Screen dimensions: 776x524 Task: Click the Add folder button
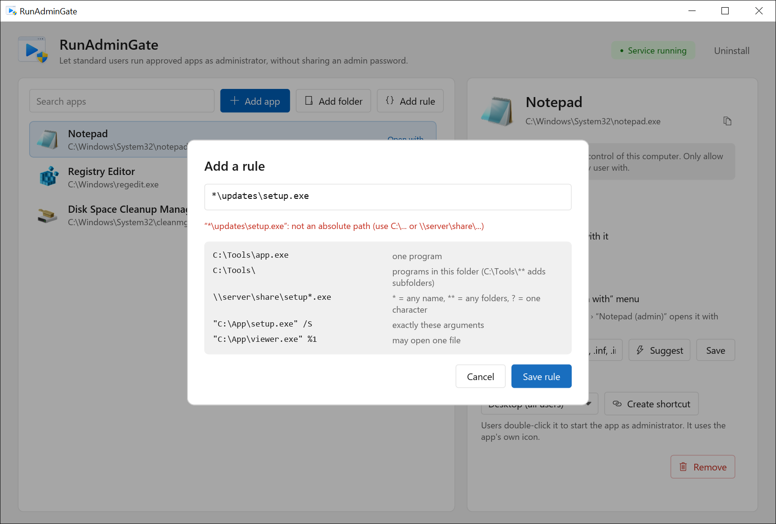(x=333, y=101)
